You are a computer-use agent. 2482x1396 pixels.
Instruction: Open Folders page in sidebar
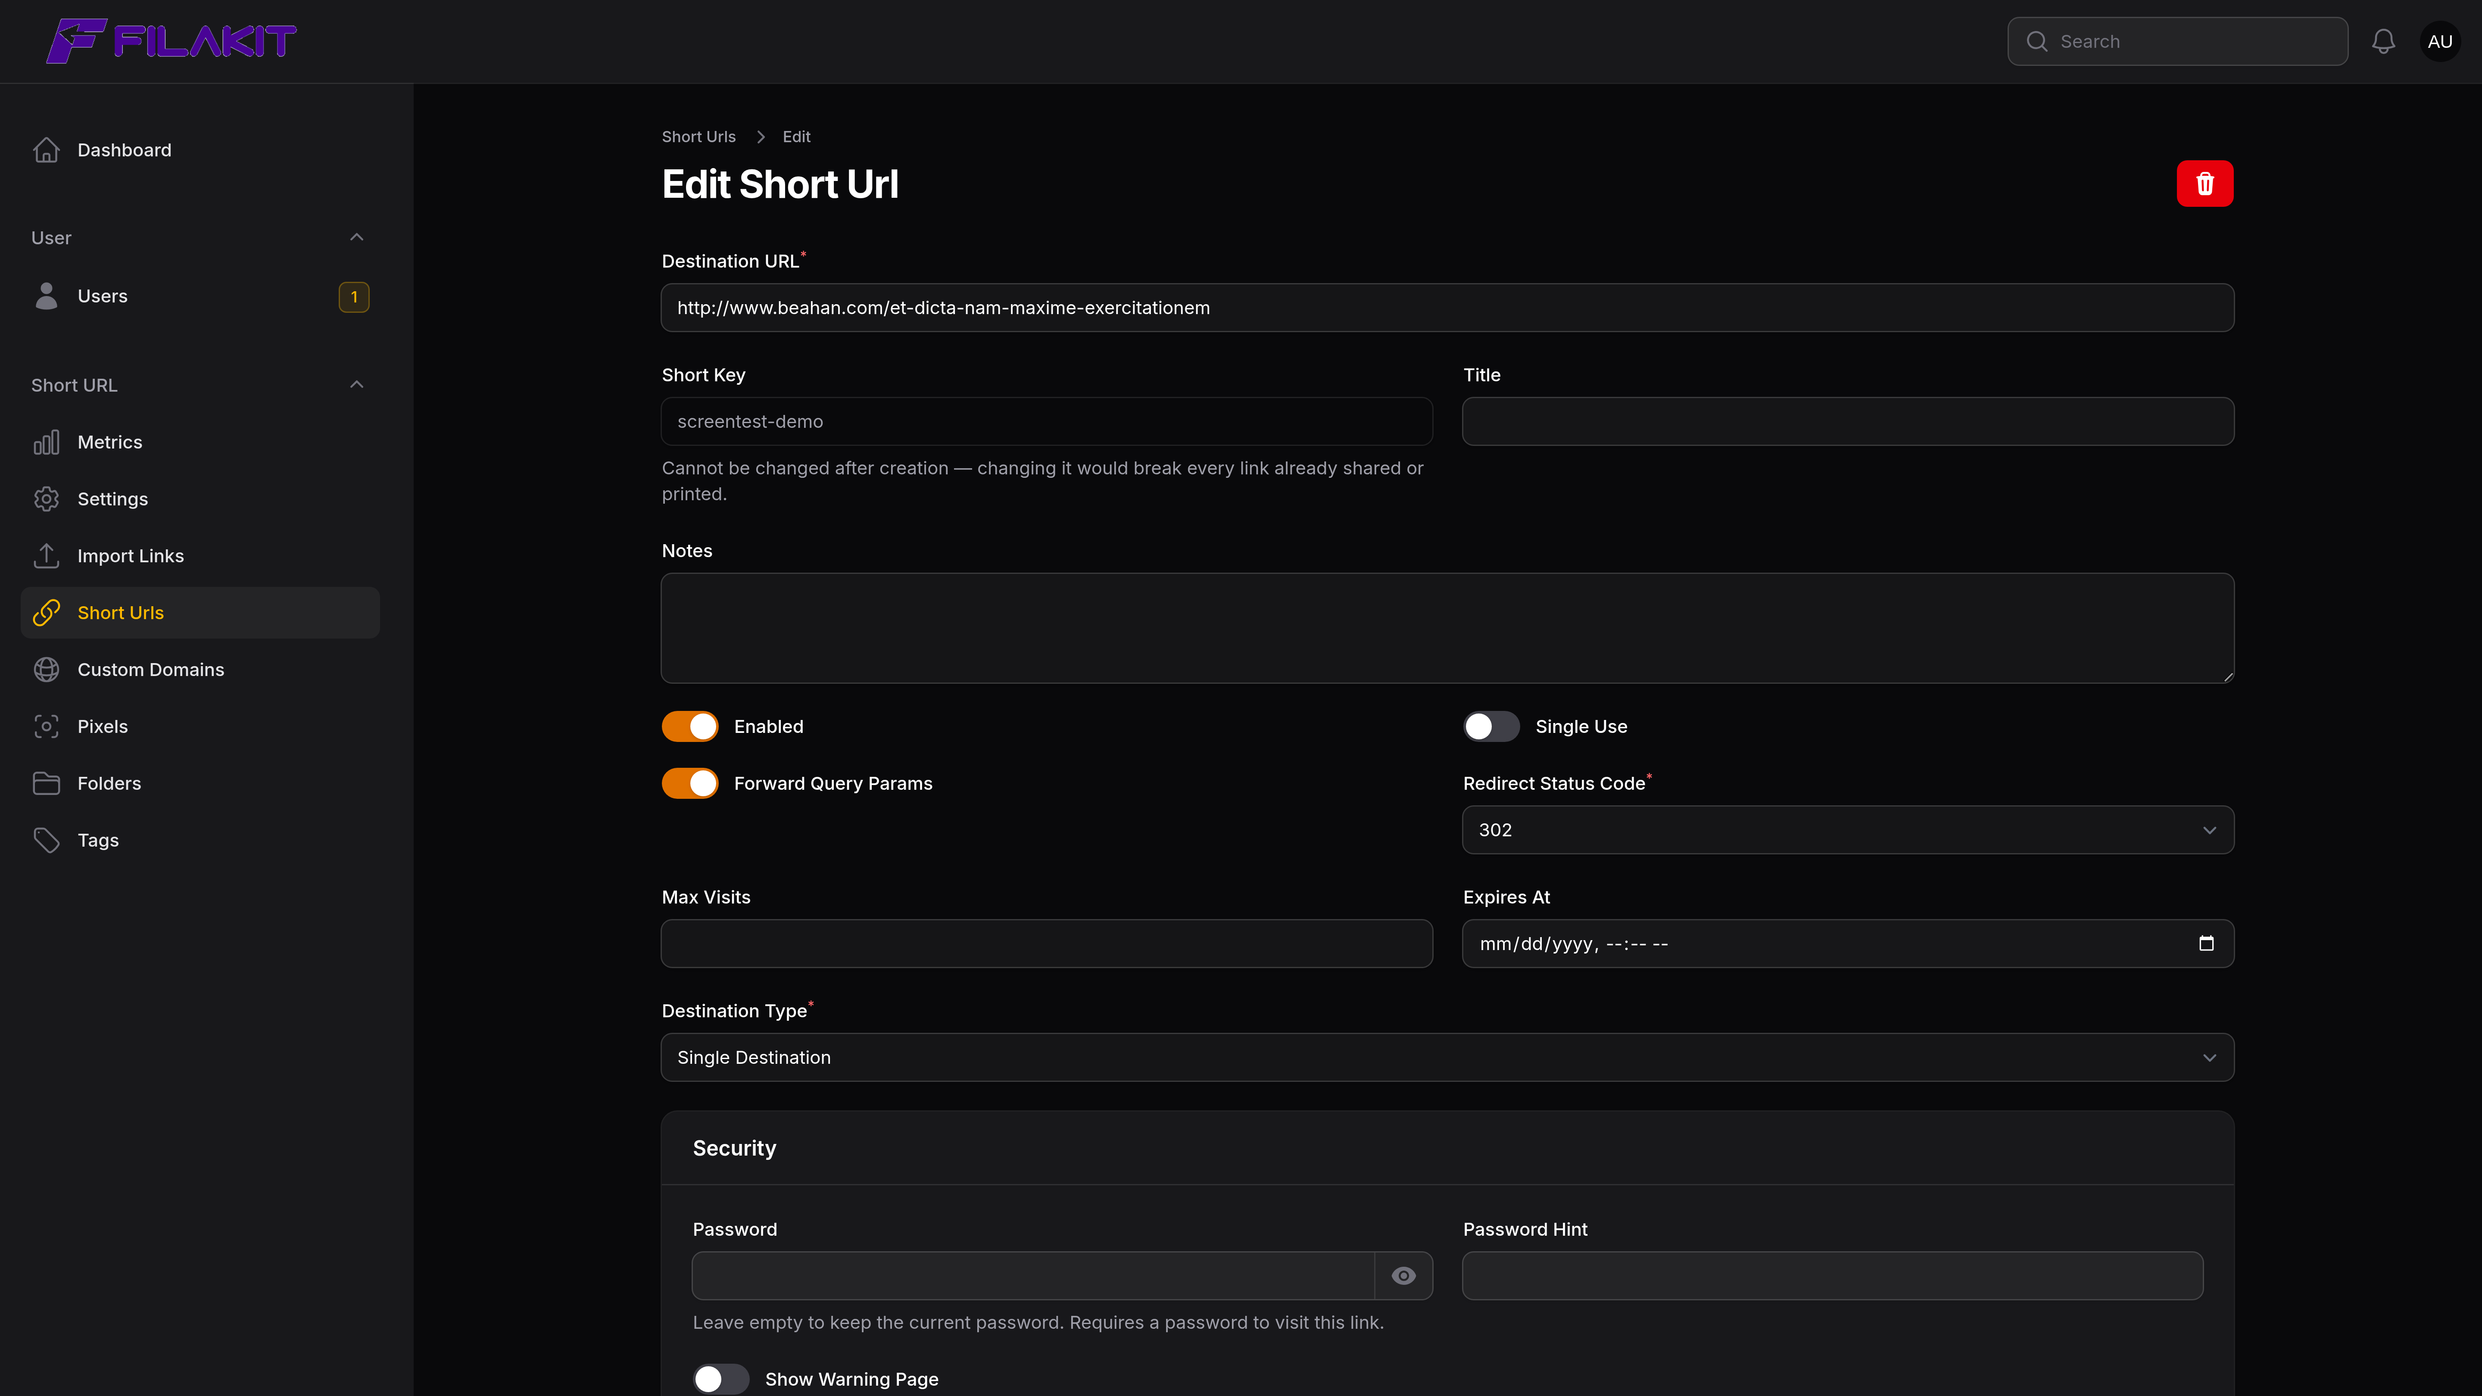coord(200,783)
